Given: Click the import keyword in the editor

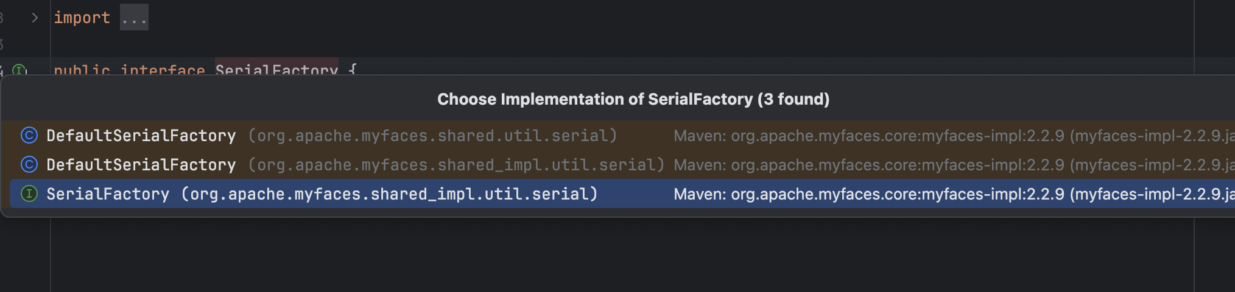Looking at the screenshot, I should pyautogui.click(x=82, y=18).
